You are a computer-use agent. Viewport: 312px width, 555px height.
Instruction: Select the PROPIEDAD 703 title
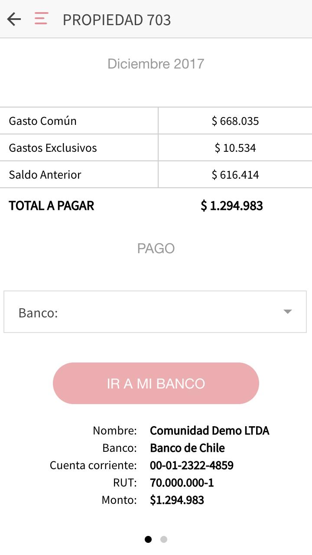click(x=117, y=20)
